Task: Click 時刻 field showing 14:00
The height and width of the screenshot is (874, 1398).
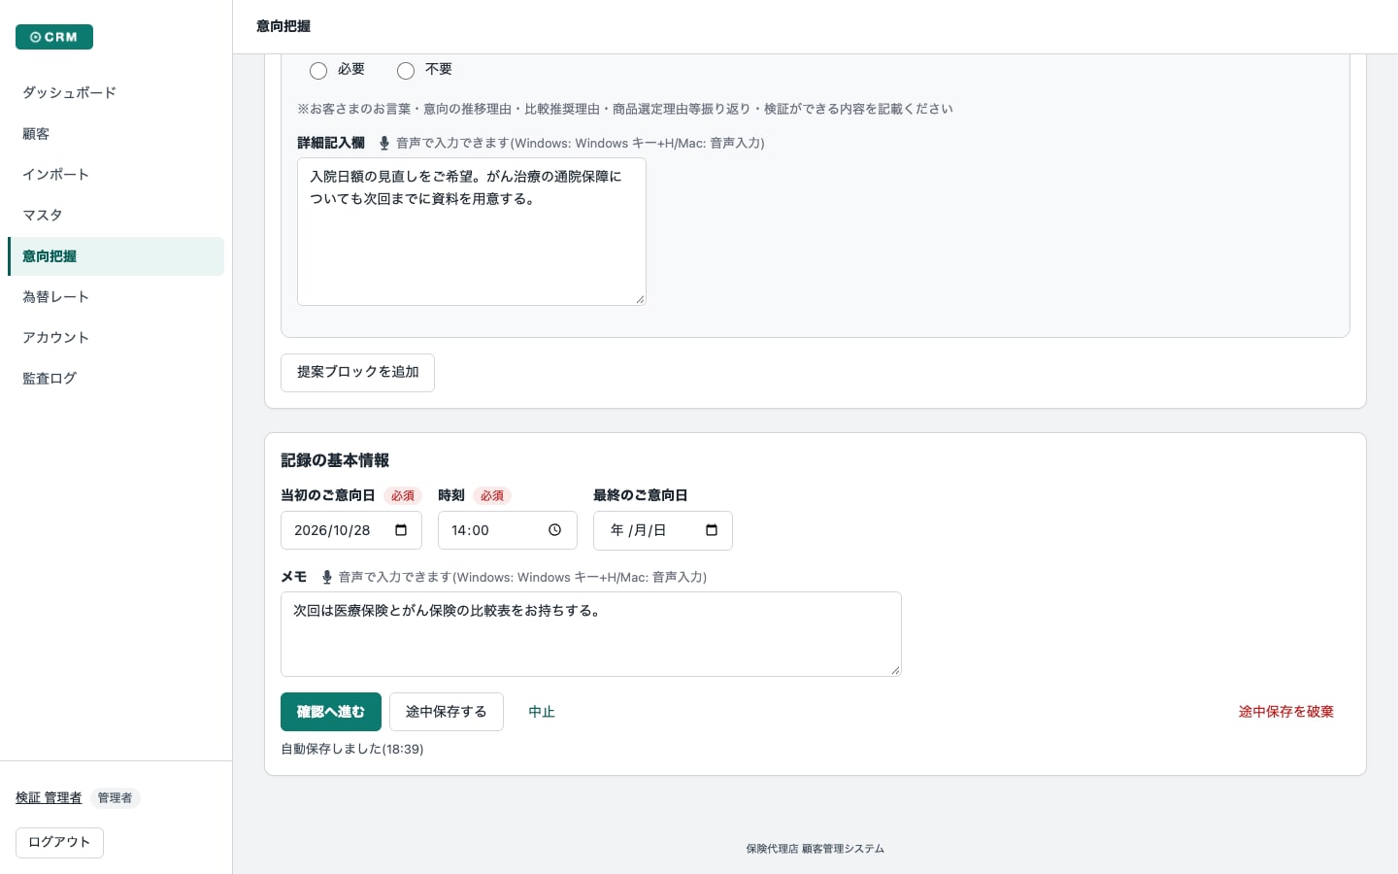Action: (508, 530)
